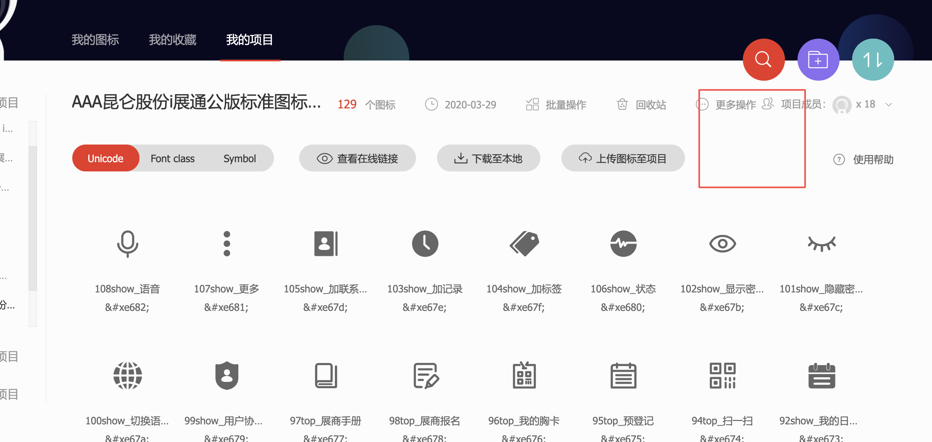Screen dimensions: 932x442
Task: Select the 100show_切换语 globe icon
Action: (x=127, y=376)
